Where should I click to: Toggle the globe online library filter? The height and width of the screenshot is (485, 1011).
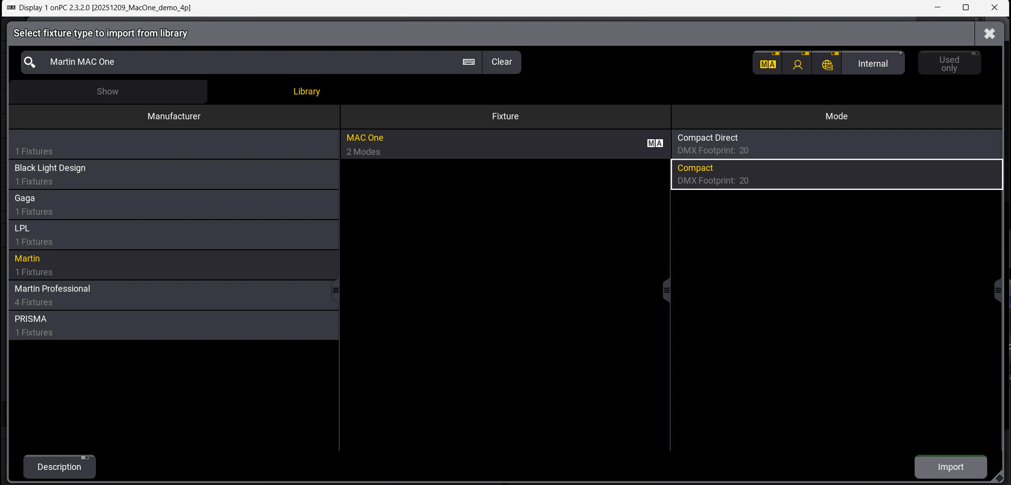point(827,63)
